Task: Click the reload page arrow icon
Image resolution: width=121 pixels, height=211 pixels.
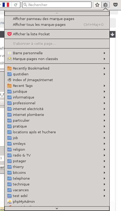Action: click(x=16, y=5)
